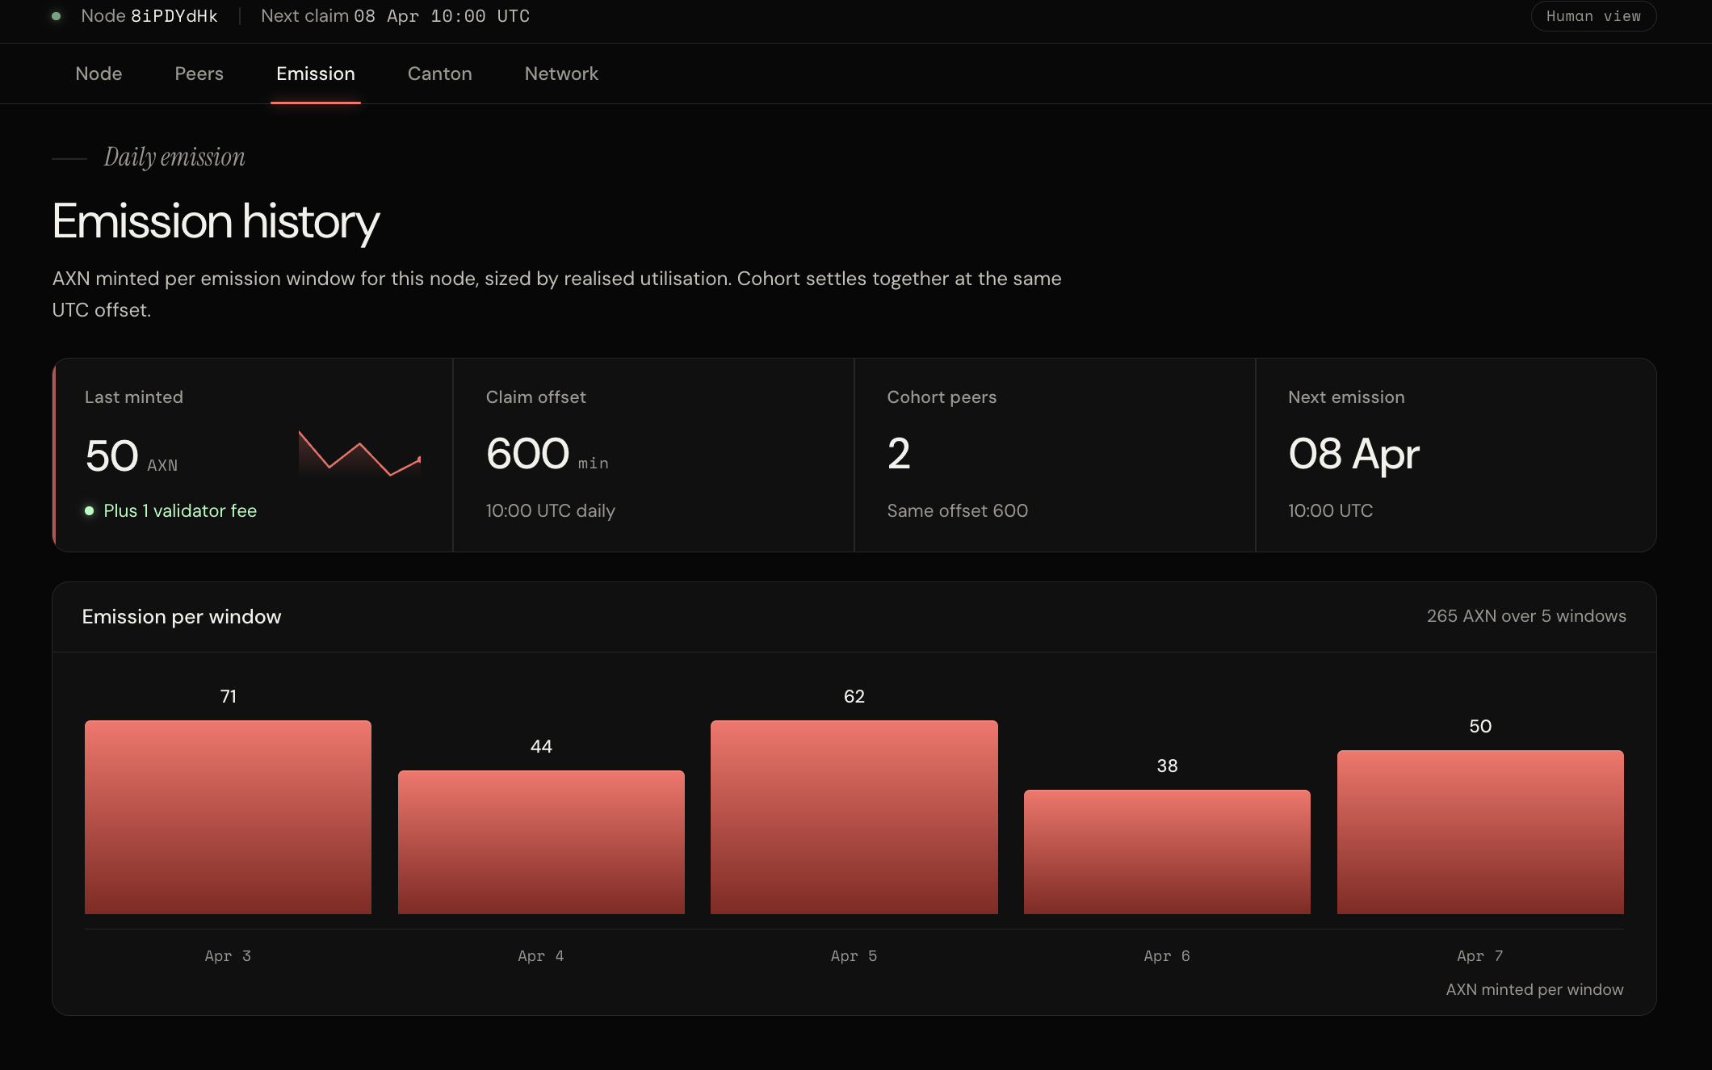This screenshot has height=1070, width=1712.
Task: Click node ID 8iPDYdHk
Action: pyautogui.click(x=174, y=16)
